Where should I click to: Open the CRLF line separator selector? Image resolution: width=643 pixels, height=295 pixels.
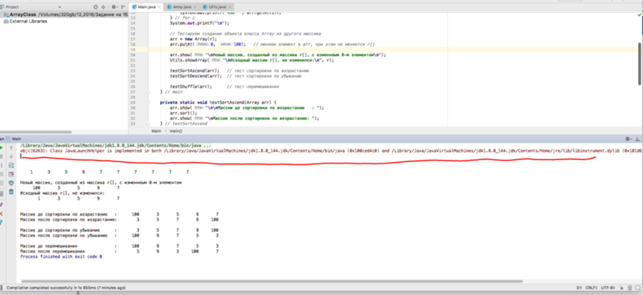pyautogui.click(x=592, y=288)
